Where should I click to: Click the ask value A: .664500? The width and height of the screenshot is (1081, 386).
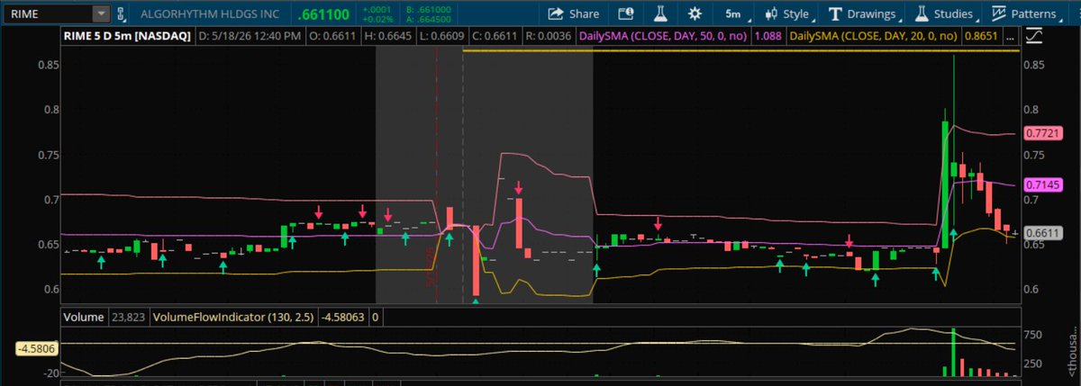point(430,19)
